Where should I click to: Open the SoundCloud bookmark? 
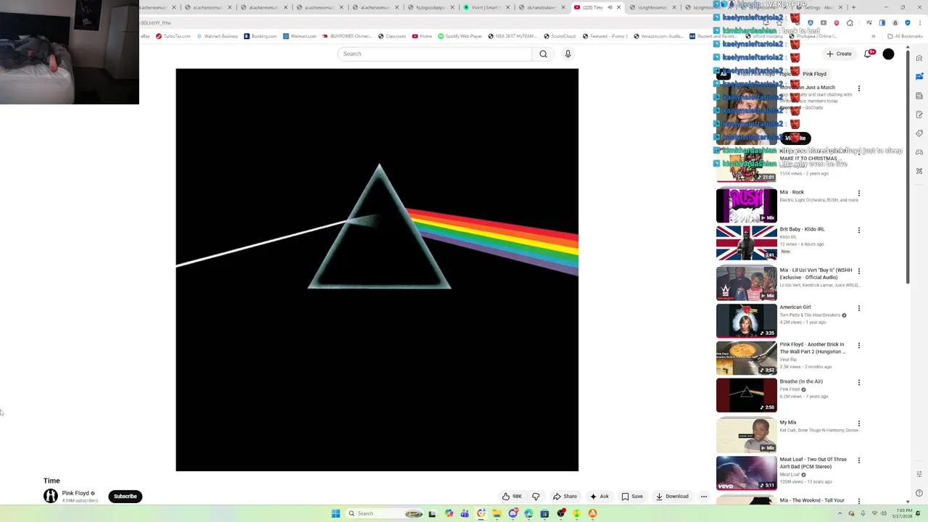tap(559, 36)
